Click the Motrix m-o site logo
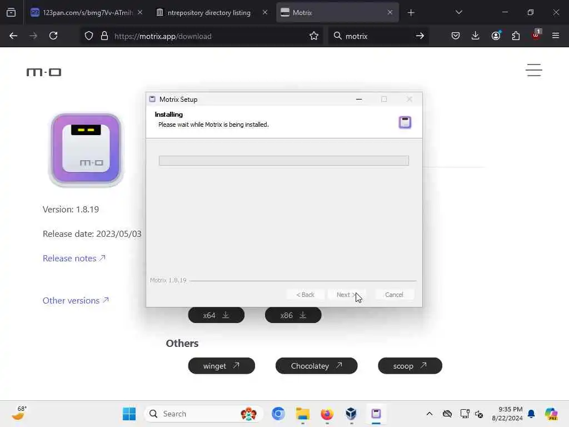 click(x=44, y=72)
